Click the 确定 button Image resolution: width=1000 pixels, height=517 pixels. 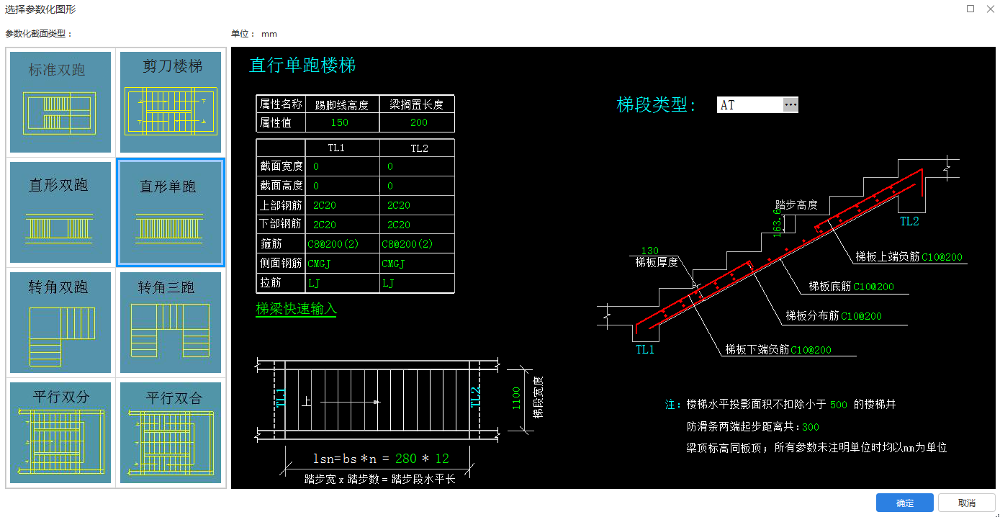pyautogui.click(x=905, y=503)
